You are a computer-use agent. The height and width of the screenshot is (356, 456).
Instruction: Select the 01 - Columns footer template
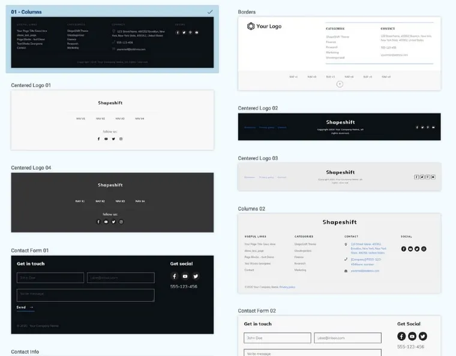pyautogui.click(x=112, y=43)
